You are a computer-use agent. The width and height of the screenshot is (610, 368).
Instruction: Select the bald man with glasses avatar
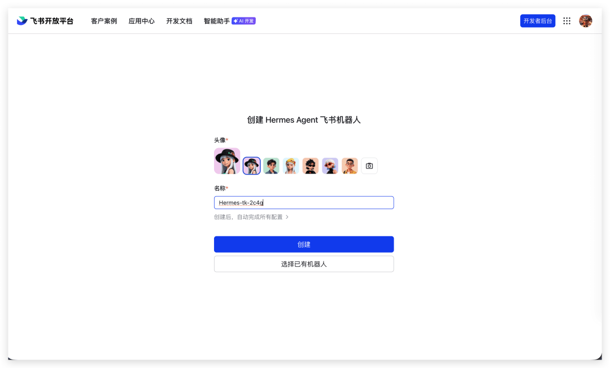click(x=350, y=166)
